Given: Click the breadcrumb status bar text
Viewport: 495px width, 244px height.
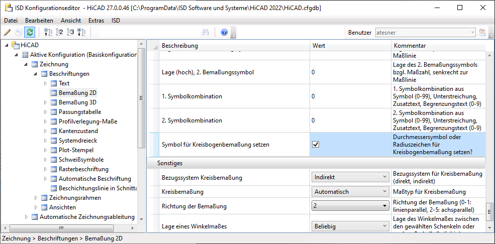Looking at the screenshot, I should tap(62, 238).
